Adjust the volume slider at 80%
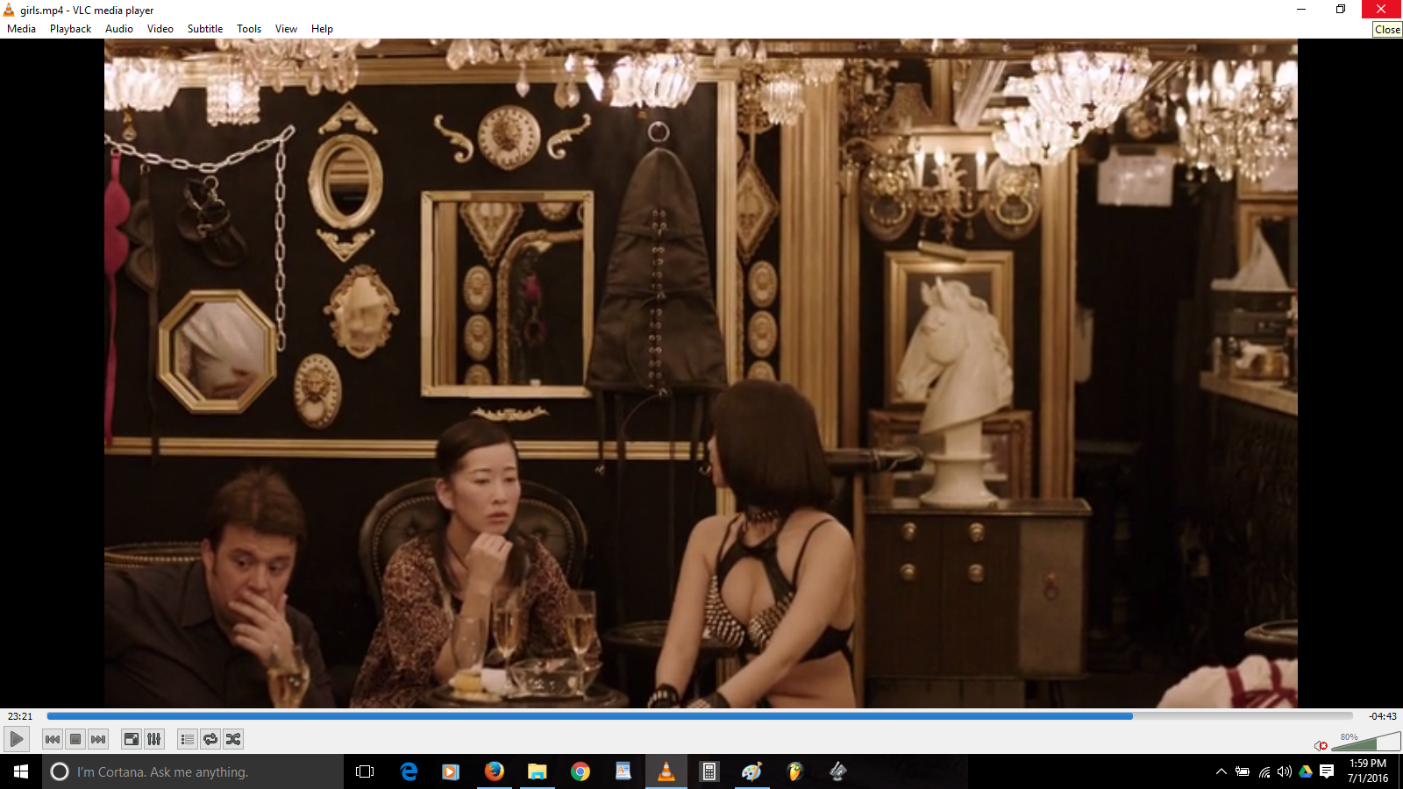 coord(1365,743)
